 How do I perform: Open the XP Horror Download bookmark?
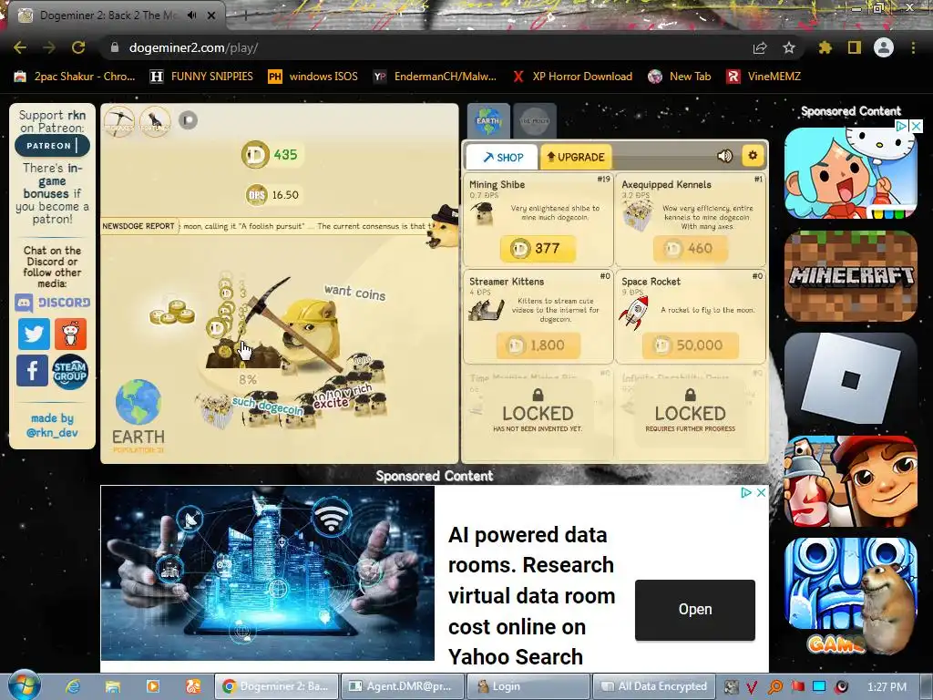(x=572, y=77)
